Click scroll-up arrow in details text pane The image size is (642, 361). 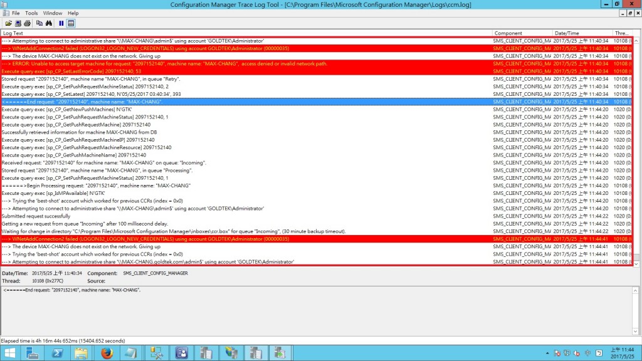pos(635,291)
